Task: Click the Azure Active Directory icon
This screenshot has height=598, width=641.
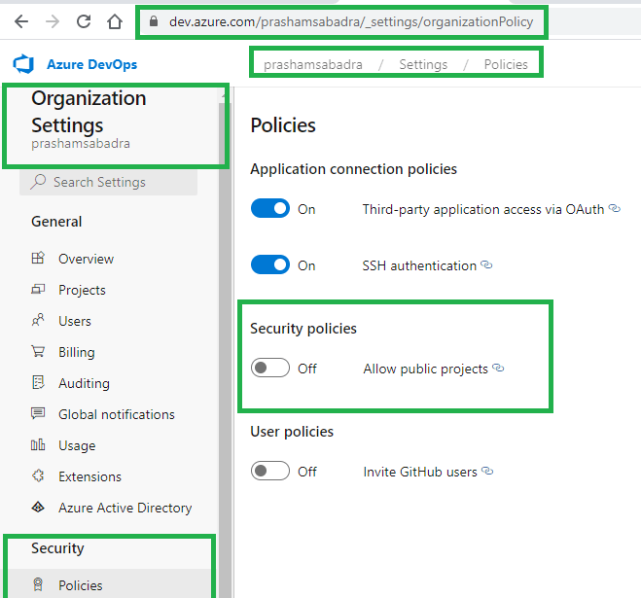Action: (38, 508)
